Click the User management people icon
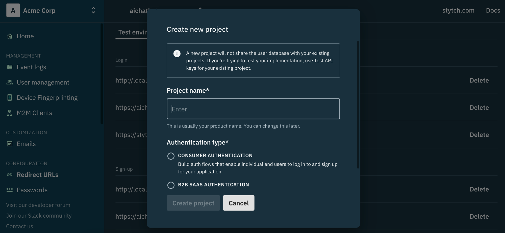Image resolution: width=505 pixels, height=233 pixels. click(x=10, y=82)
